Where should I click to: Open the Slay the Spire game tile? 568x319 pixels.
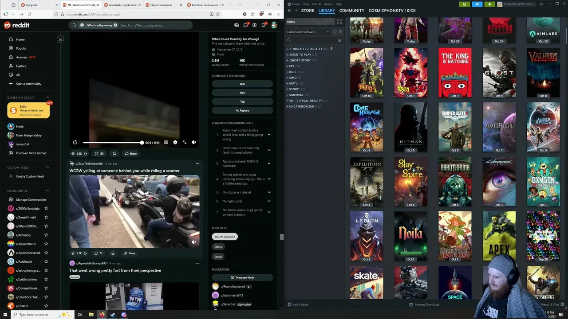tap(410, 182)
